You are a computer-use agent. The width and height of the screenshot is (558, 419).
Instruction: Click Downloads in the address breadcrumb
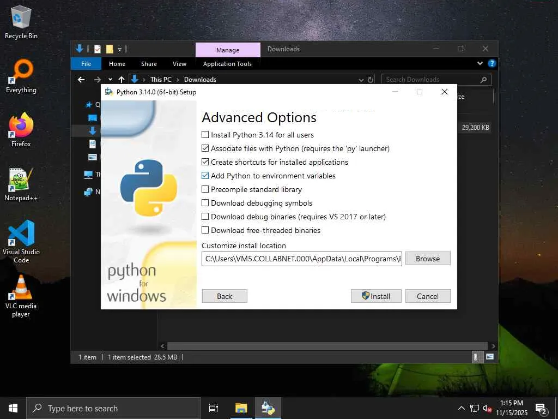200,80
